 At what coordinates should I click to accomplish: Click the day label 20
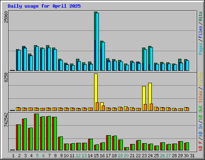(x=126, y=156)
